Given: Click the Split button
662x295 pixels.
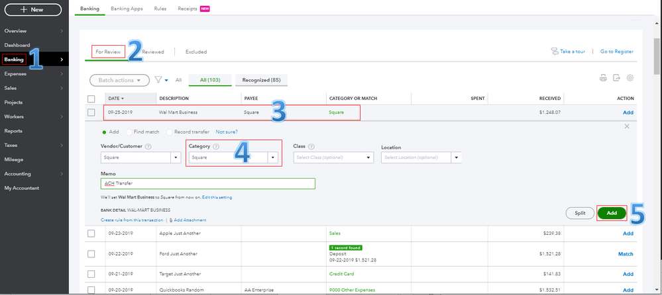Looking at the screenshot, I should coord(580,213).
